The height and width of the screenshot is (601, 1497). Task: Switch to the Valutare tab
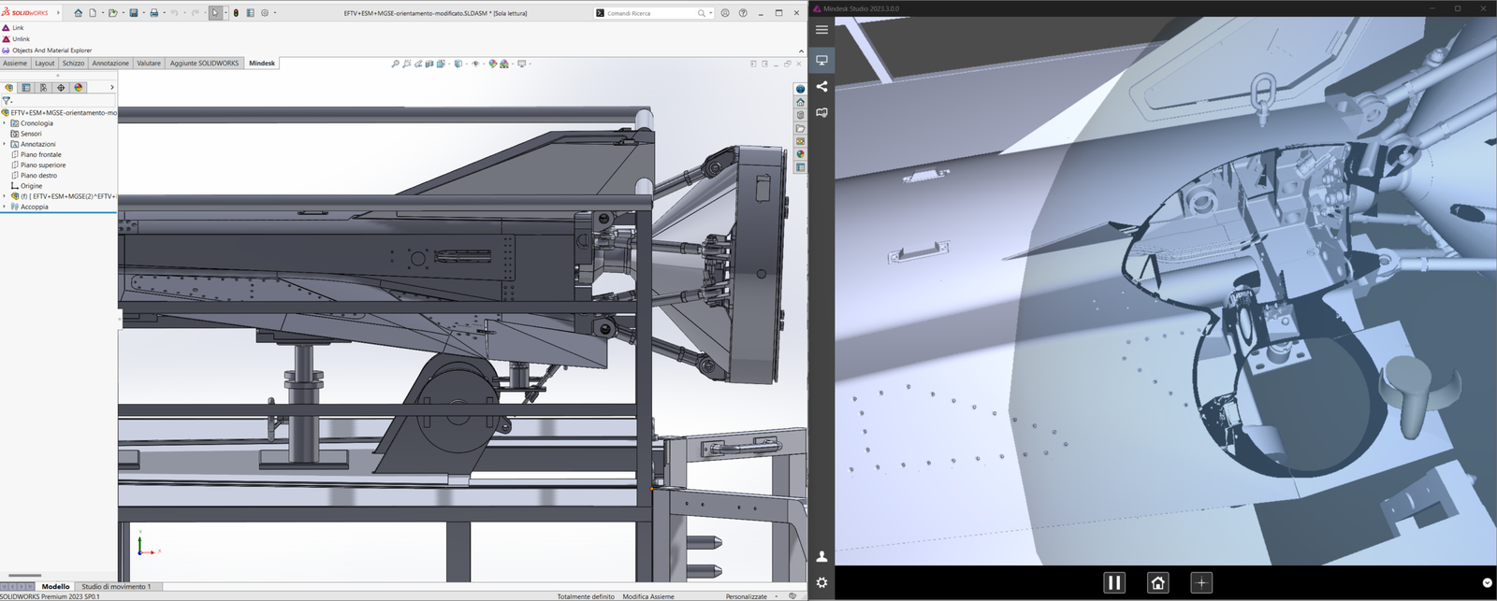click(x=149, y=64)
